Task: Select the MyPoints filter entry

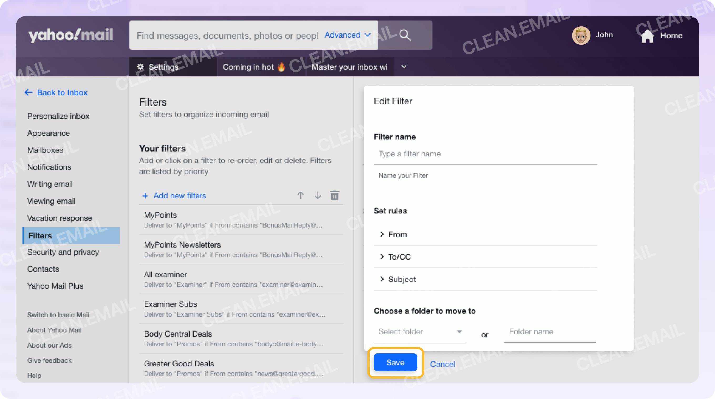Action: point(160,215)
